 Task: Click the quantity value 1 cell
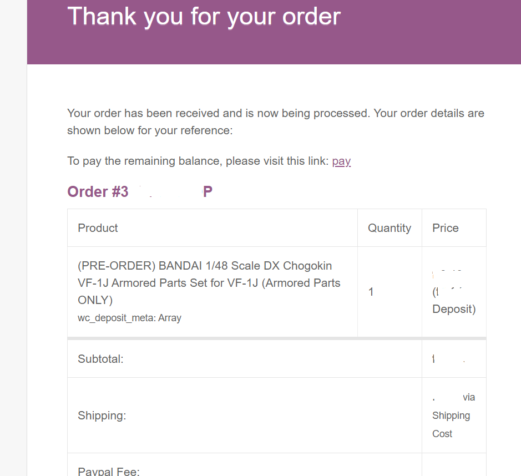(390, 292)
